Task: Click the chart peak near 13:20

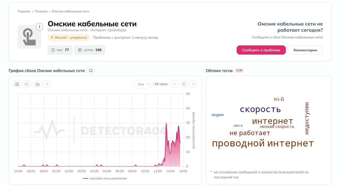Action: 166,123
